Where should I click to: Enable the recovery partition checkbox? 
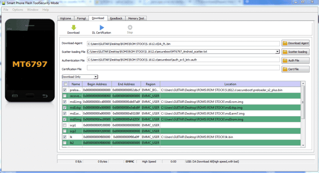(65, 96)
